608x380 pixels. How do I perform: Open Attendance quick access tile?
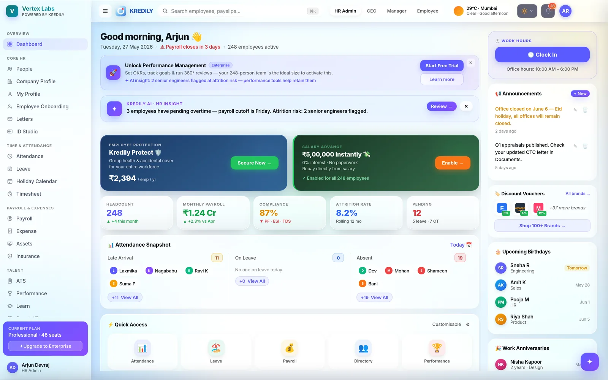tap(142, 351)
